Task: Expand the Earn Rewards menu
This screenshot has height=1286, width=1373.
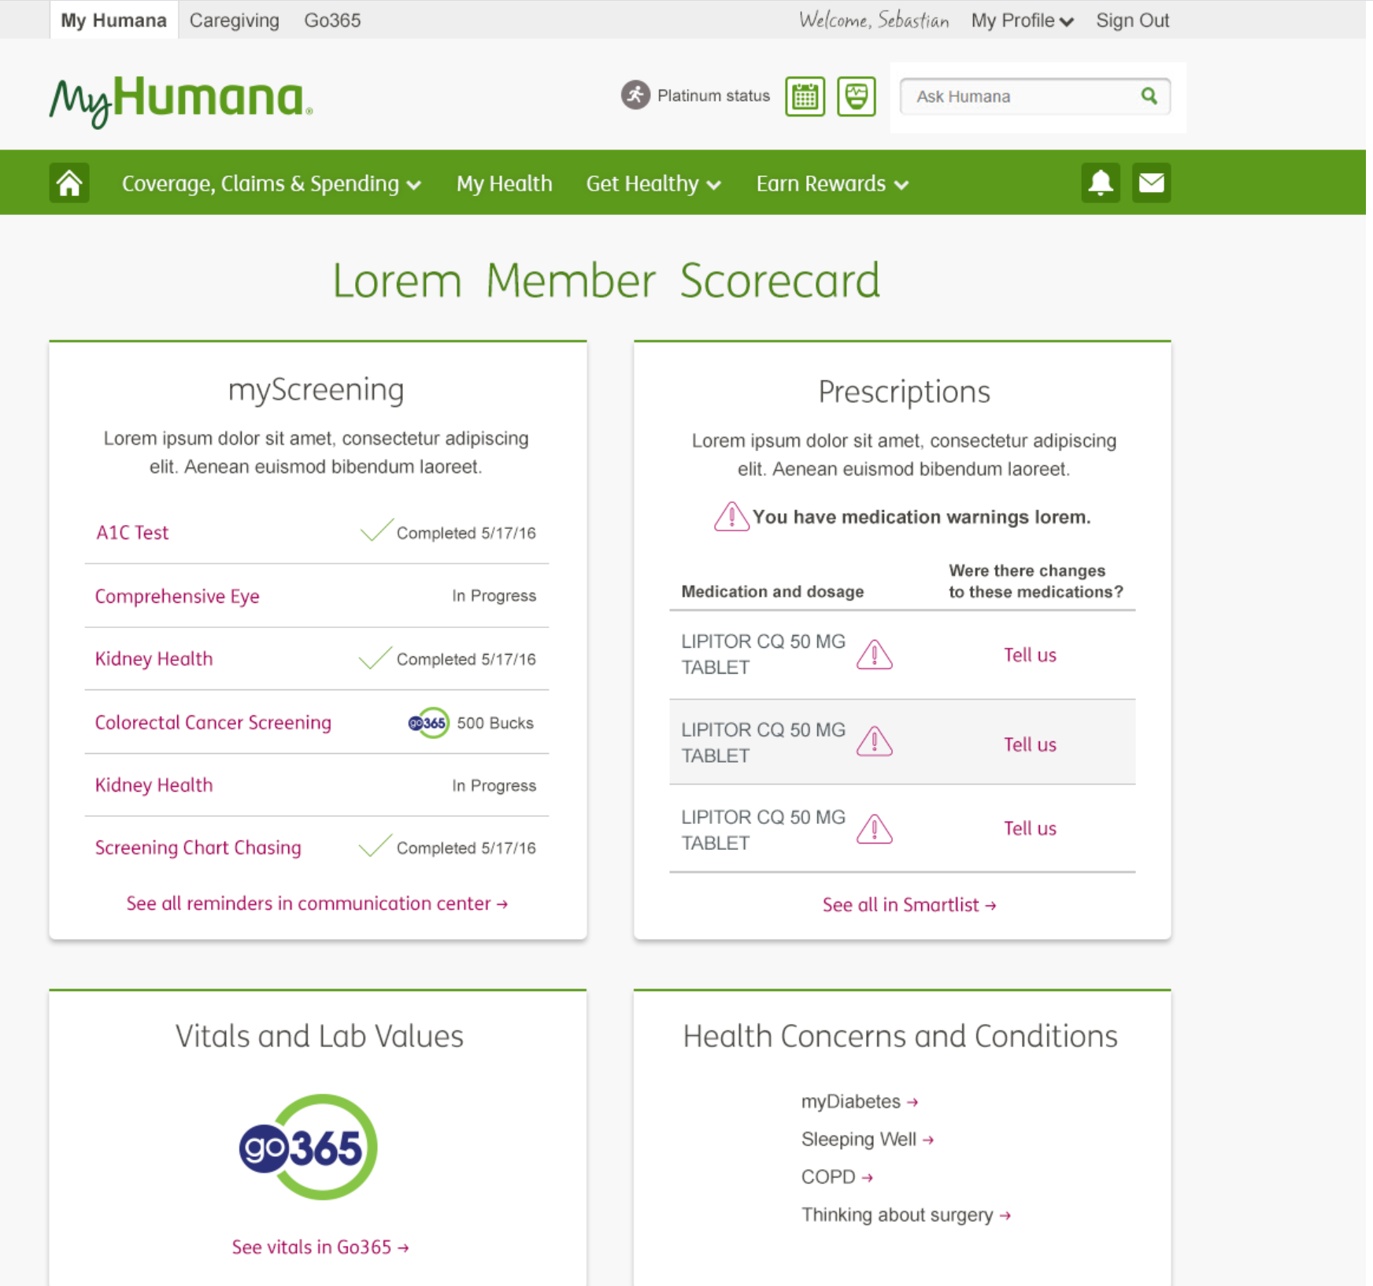Action: point(832,184)
